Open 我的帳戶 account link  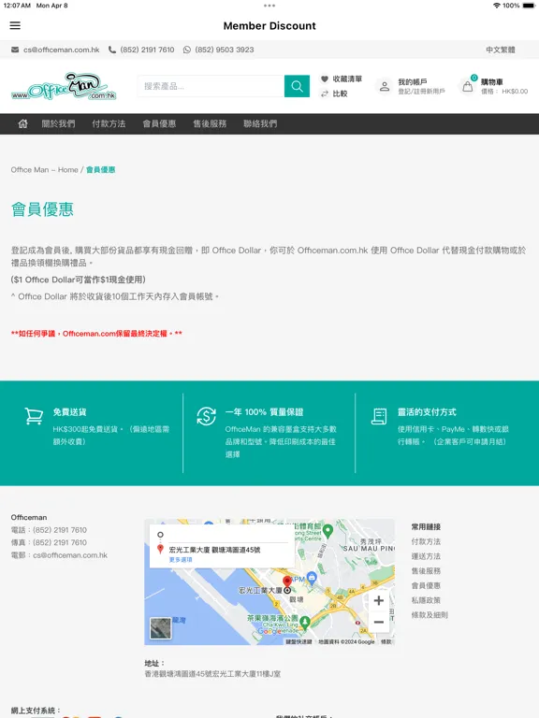tap(413, 82)
